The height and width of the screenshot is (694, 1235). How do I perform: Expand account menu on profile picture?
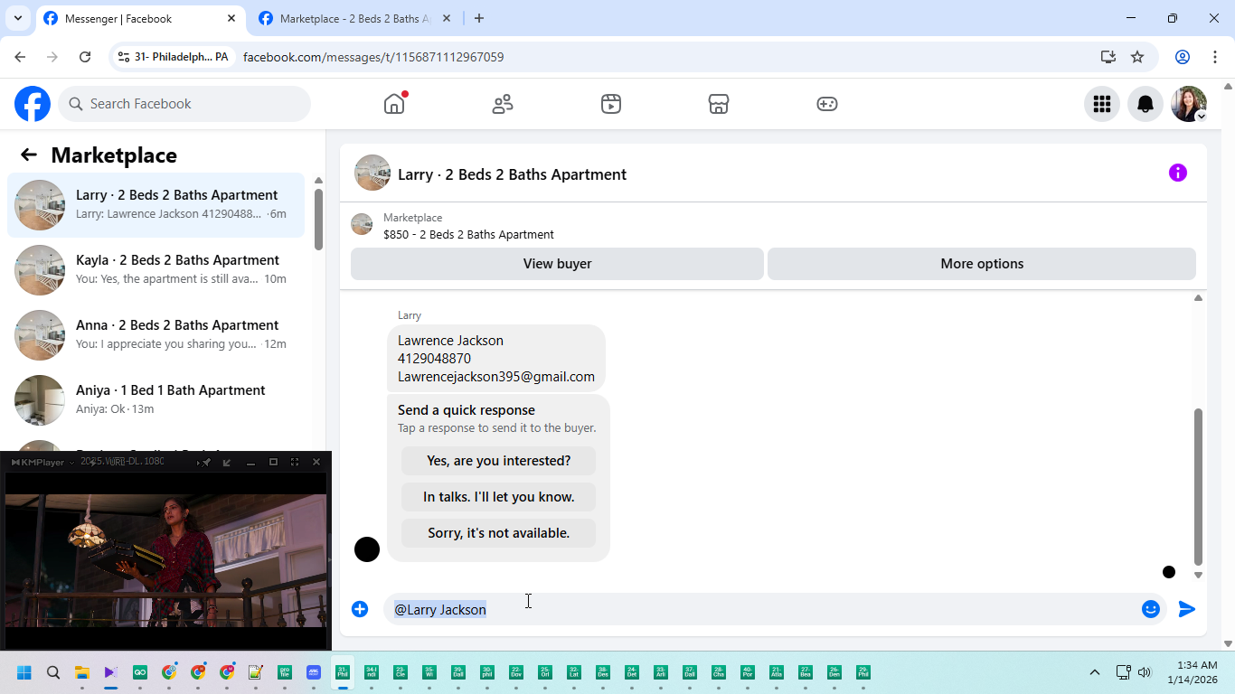[1202, 117]
